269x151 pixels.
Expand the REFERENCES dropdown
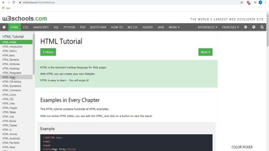pyautogui.click(x=207, y=27)
